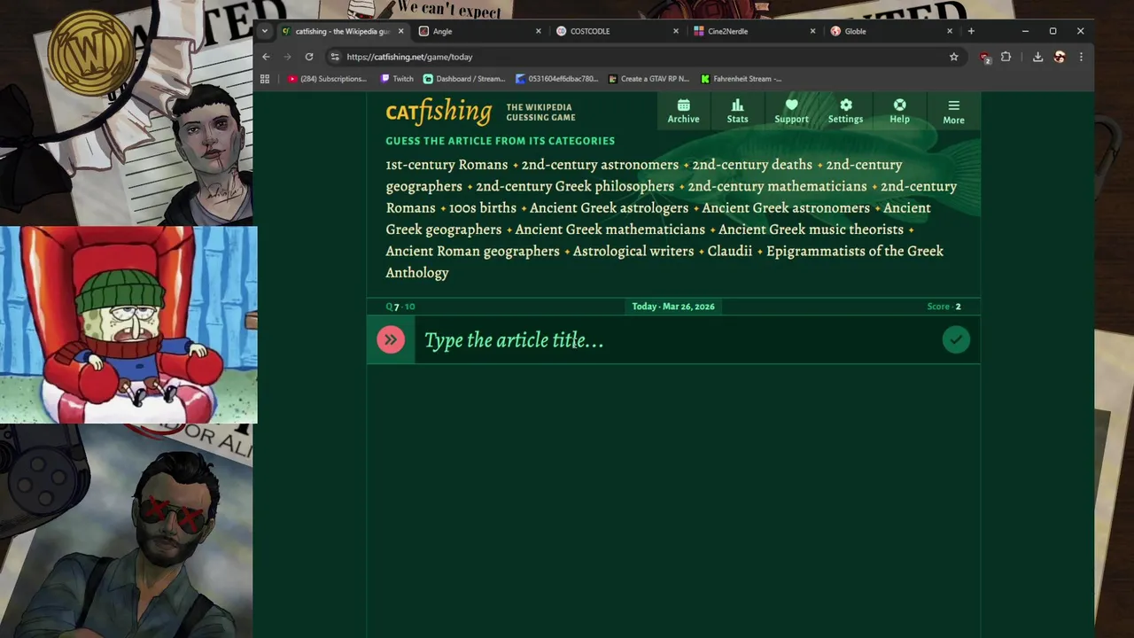Close the Cine2Nerdle tab
The height and width of the screenshot is (638, 1134).
pos(812,31)
